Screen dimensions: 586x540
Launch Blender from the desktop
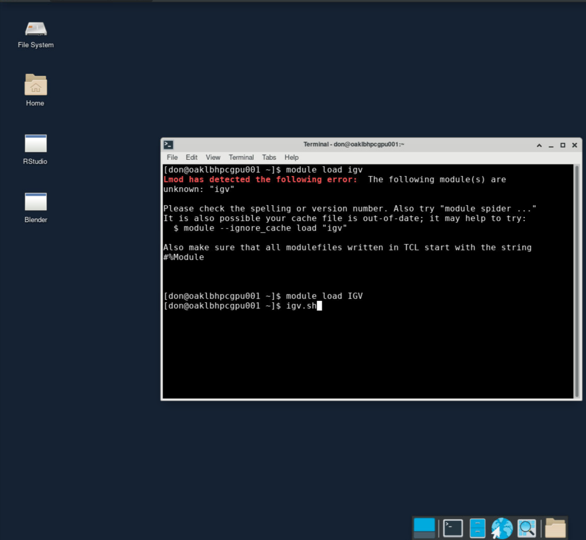pos(36,208)
